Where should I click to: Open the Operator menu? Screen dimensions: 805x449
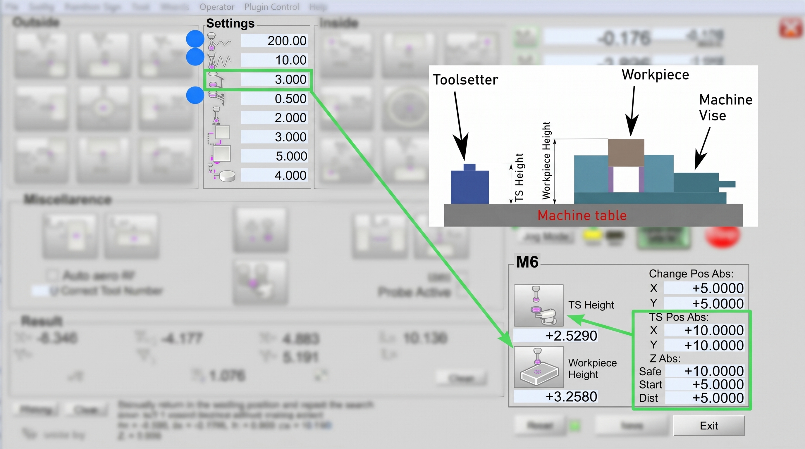[x=217, y=7]
